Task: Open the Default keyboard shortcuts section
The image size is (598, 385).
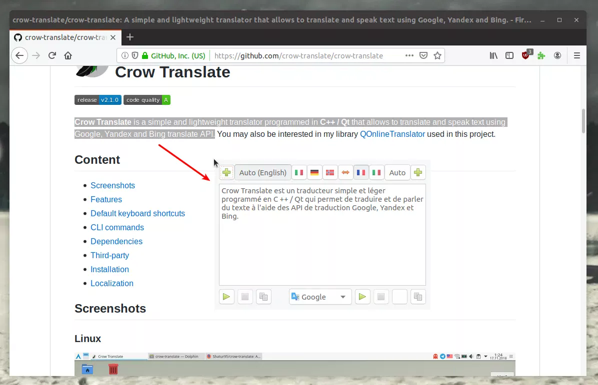Action: pyautogui.click(x=138, y=213)
